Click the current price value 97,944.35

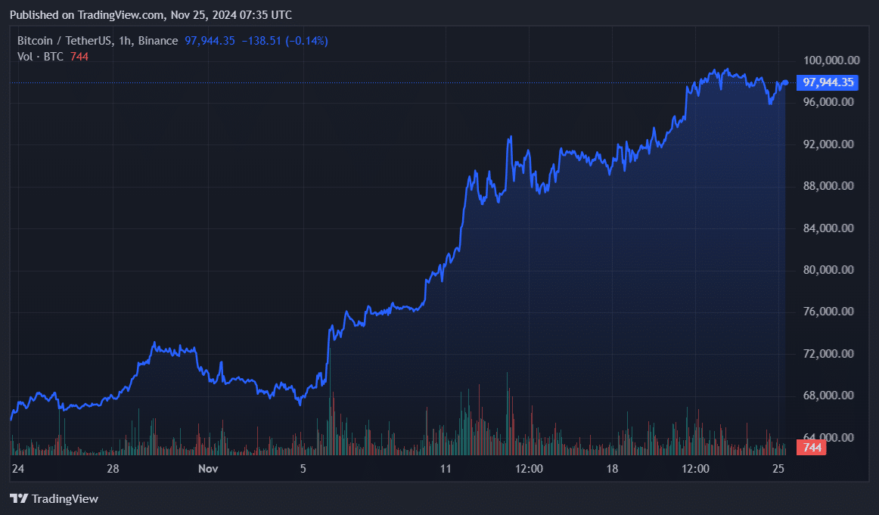pos(210,40)
